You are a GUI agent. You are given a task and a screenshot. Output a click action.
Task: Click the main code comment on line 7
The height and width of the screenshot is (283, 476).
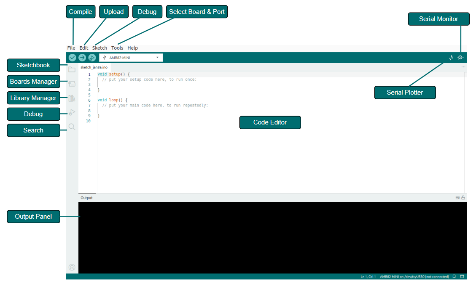click(155, 105)
